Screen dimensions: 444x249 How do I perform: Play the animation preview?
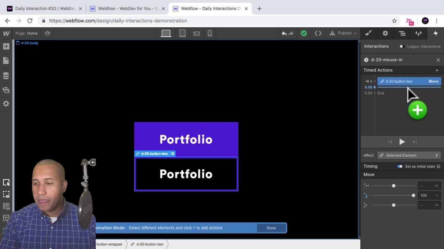402,142
